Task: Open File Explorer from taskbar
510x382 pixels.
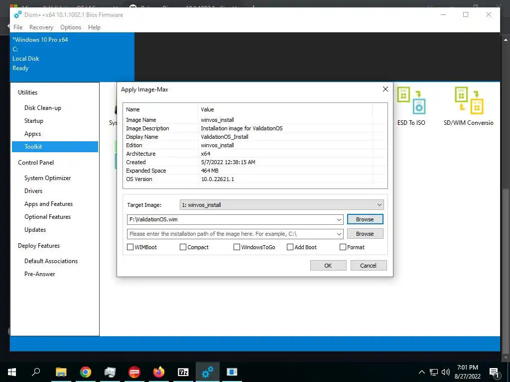Action: (x=61, y=372)
